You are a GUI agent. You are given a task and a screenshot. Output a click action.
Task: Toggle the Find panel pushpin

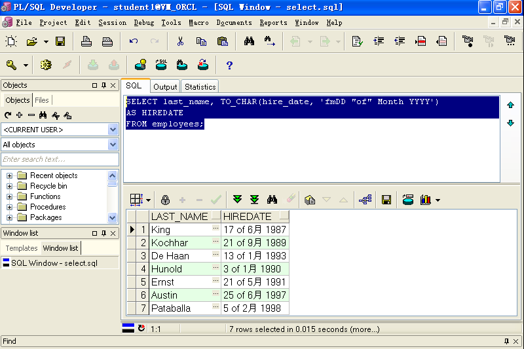click(x=506, y=341)
